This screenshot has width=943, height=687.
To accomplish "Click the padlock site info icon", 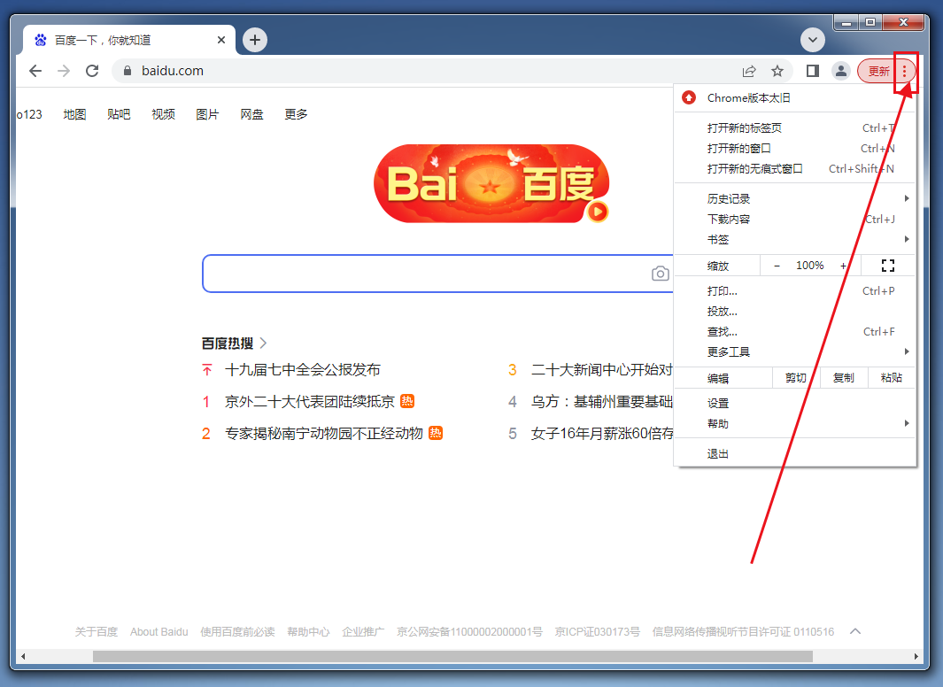I will click(127, 71).
